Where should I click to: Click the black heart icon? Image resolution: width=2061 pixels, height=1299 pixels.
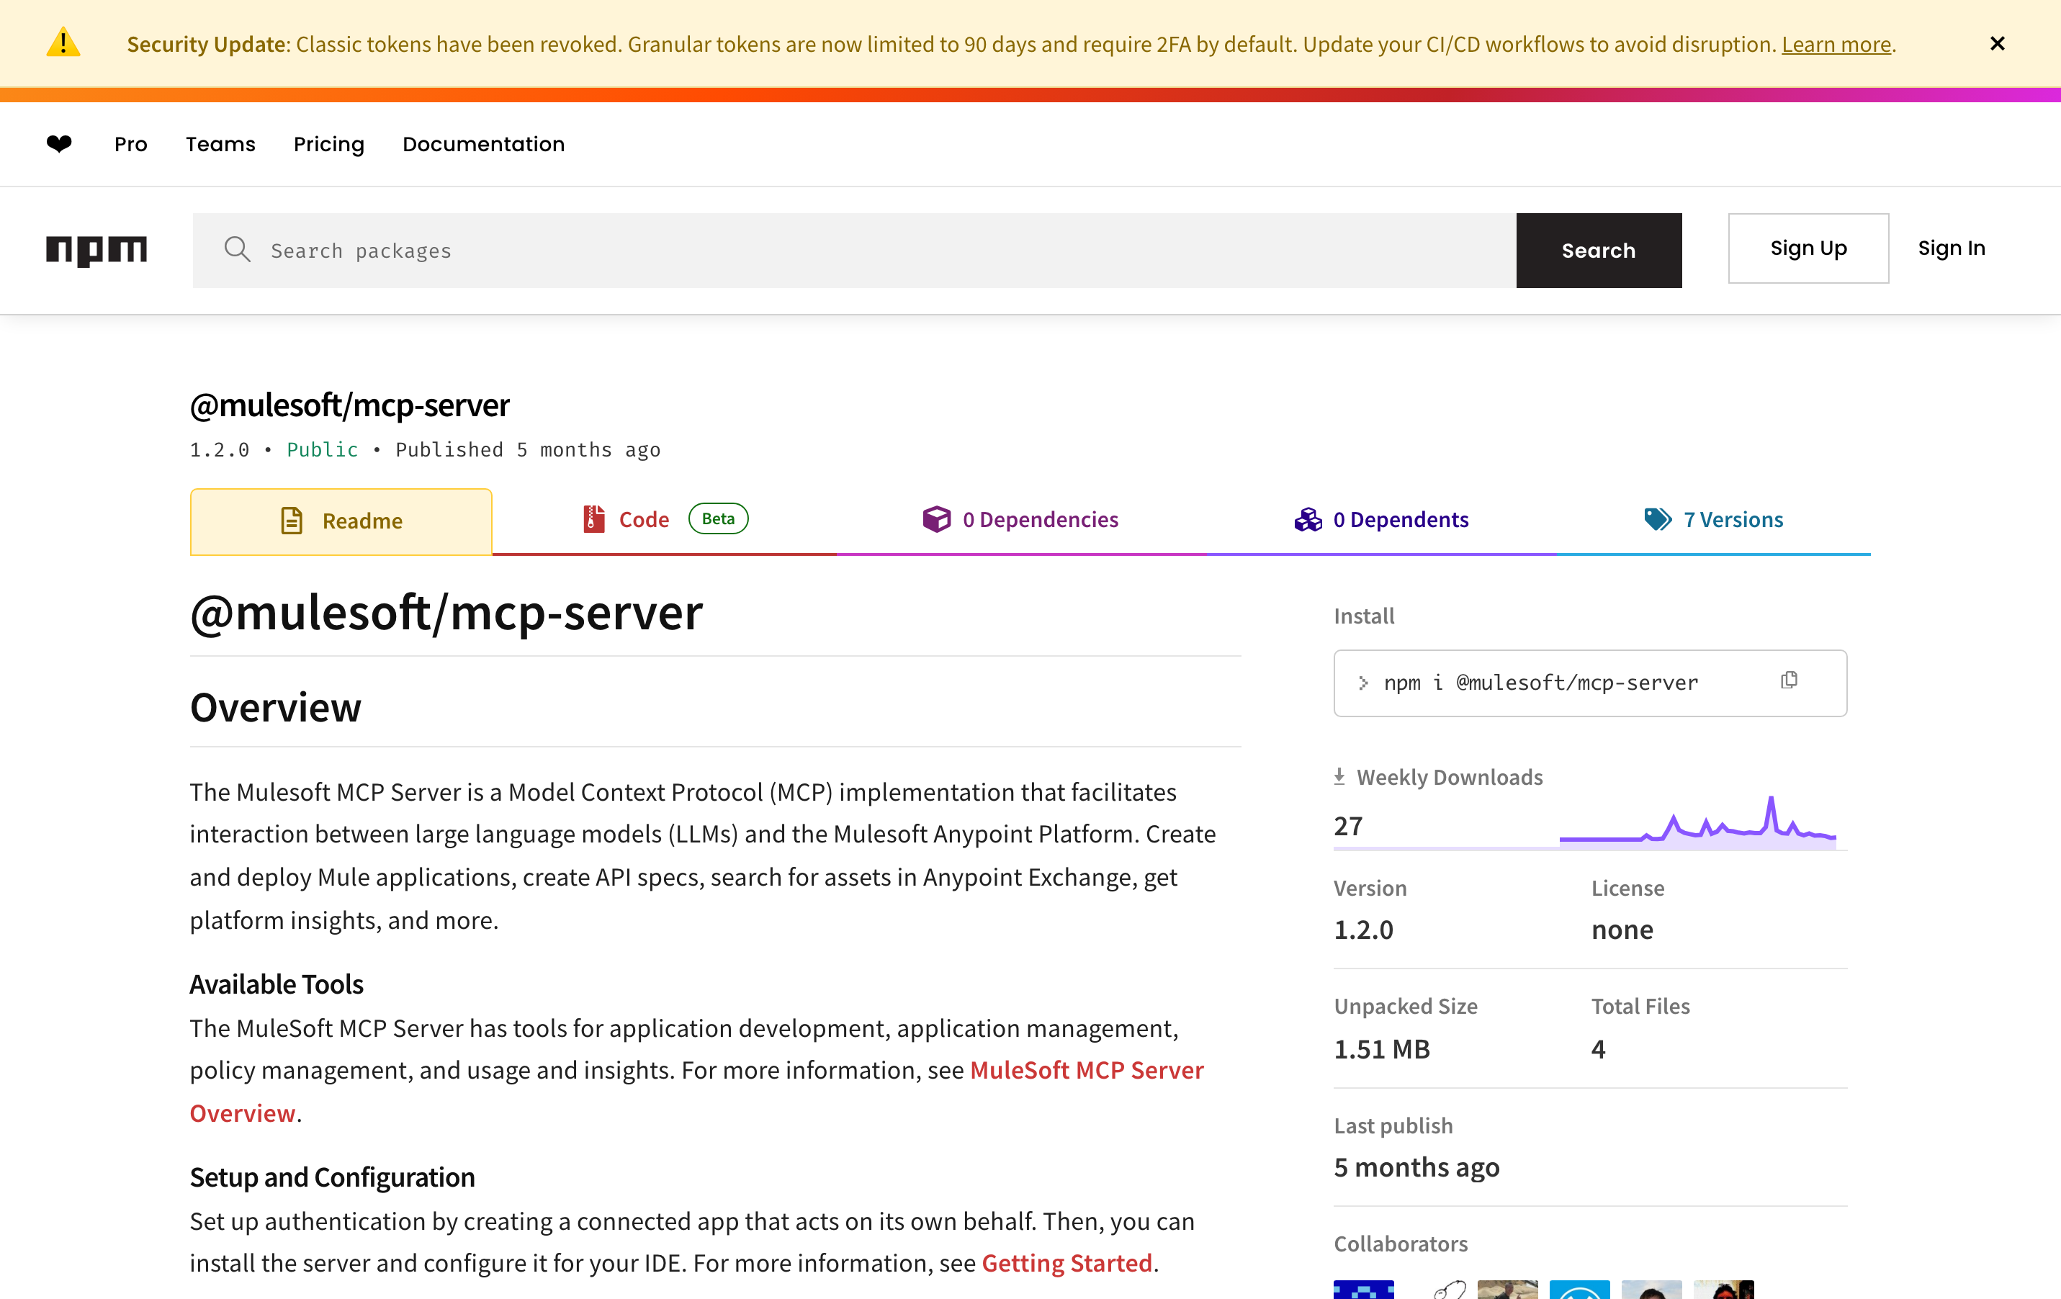point(59,144)
